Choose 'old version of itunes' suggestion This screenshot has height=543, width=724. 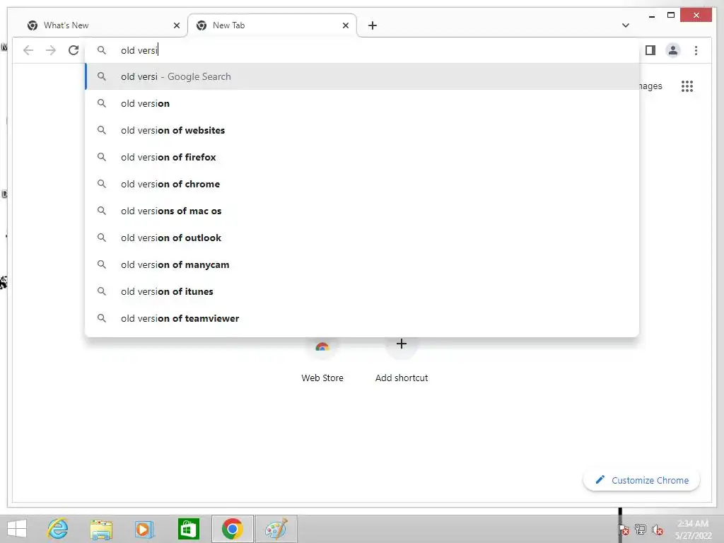[x=363, y=291]
